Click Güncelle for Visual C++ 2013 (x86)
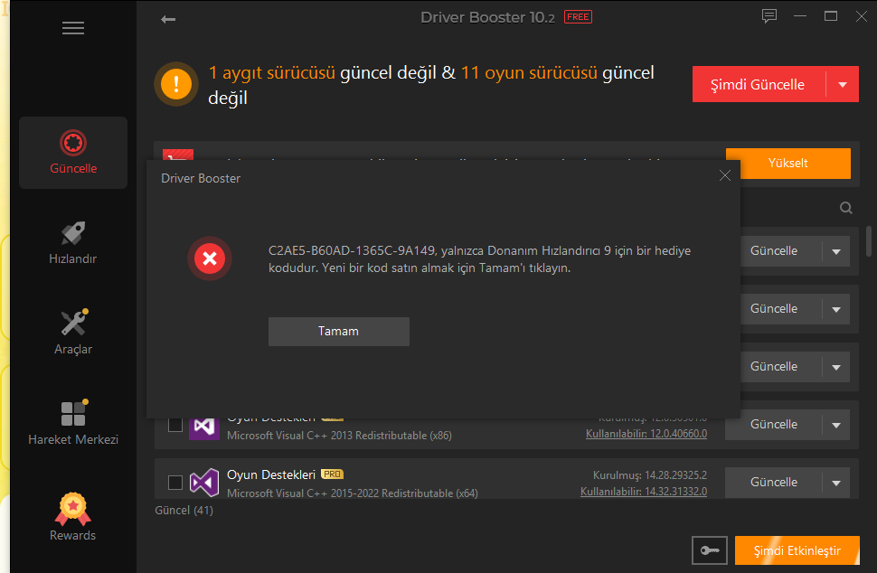Image resolution: width=877 pixels, height=573 pixels. (774, 425)
